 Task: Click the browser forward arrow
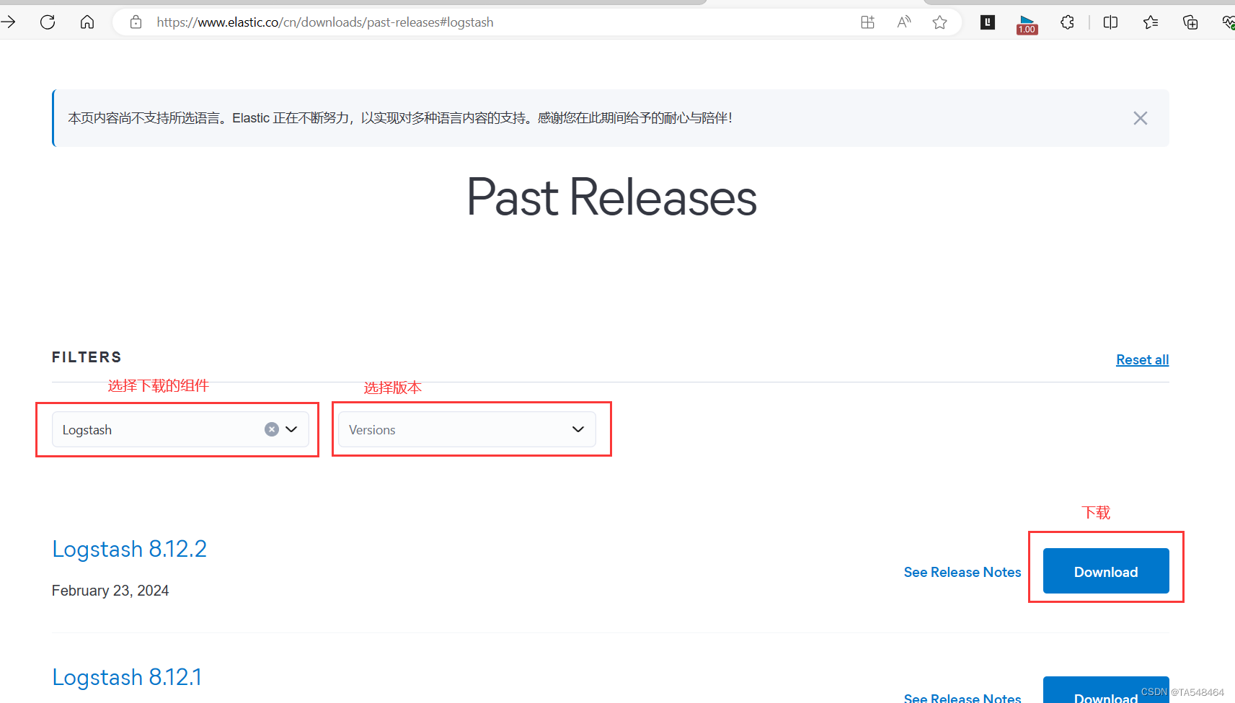[8, 22]
